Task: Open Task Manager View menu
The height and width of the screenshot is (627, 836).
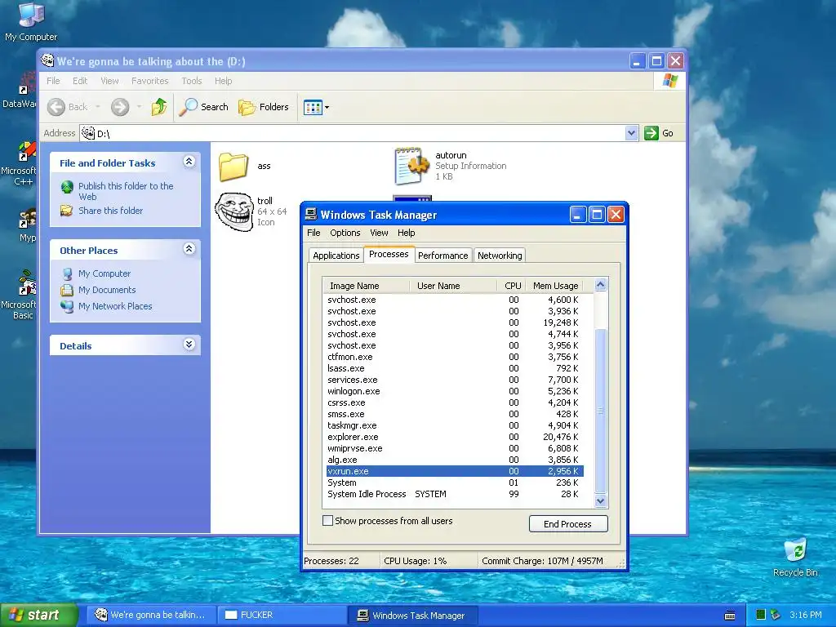Action: (379, 233)
